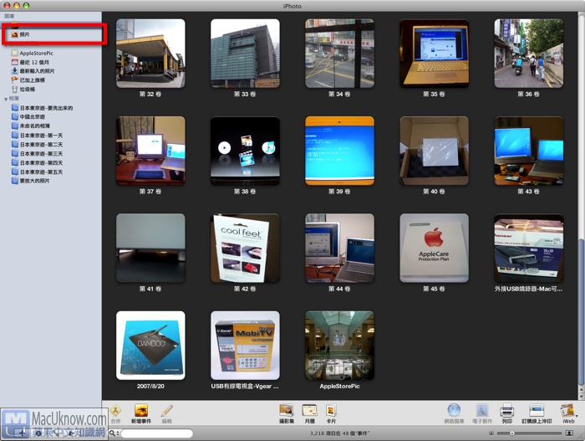
Task: Click the 第 45 卷 label text
Action: pos(434,289)
